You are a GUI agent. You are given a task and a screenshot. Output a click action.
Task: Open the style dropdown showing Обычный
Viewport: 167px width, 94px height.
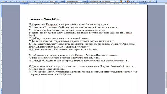click(101, 1)
